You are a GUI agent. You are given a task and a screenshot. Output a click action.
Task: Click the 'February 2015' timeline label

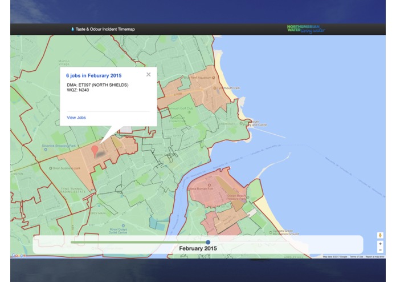198,248
